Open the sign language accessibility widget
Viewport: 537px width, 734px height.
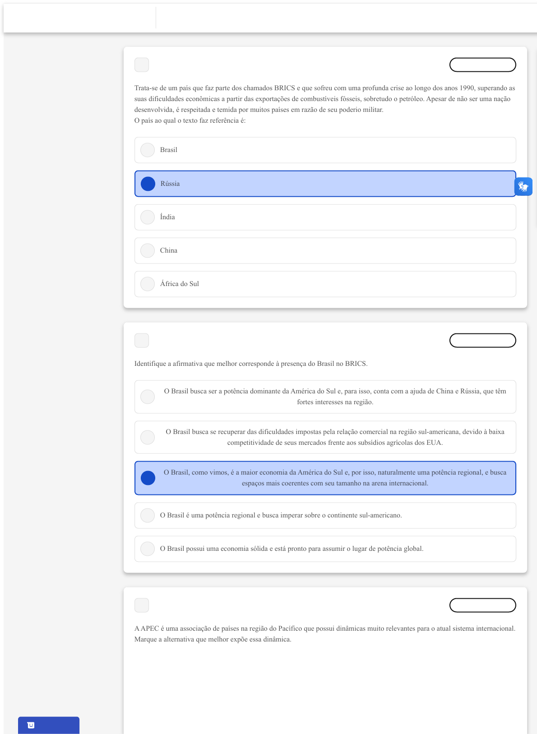coord(523,186)
